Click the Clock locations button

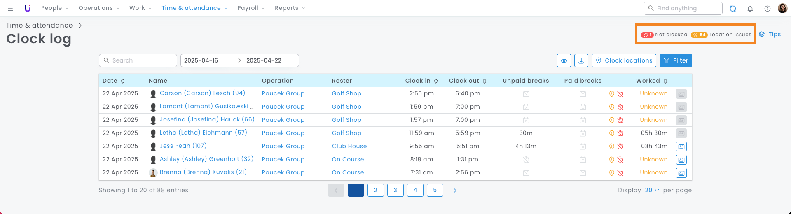624,60
